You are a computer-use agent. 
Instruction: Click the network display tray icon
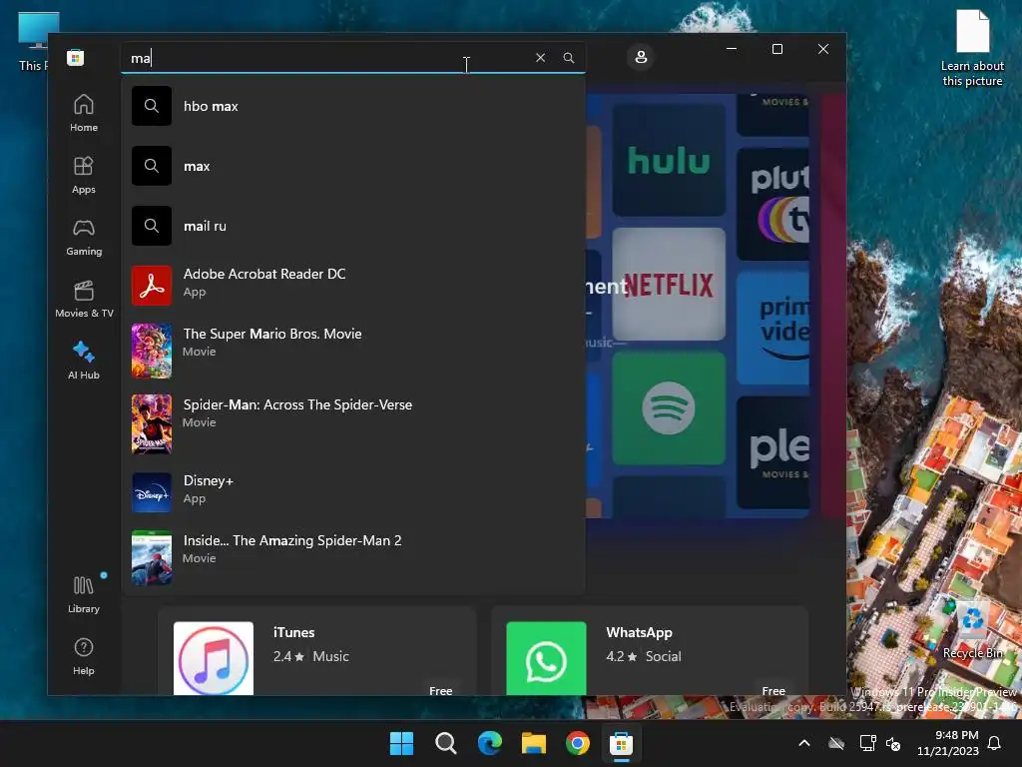[867, 743]
